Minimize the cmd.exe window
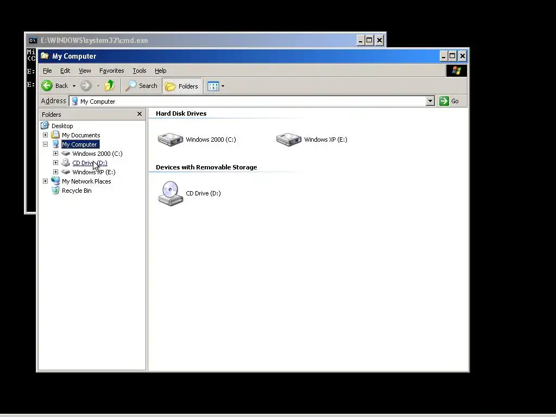Image resolution: width=556 pixels, height=417 pixels. (361, 40)
